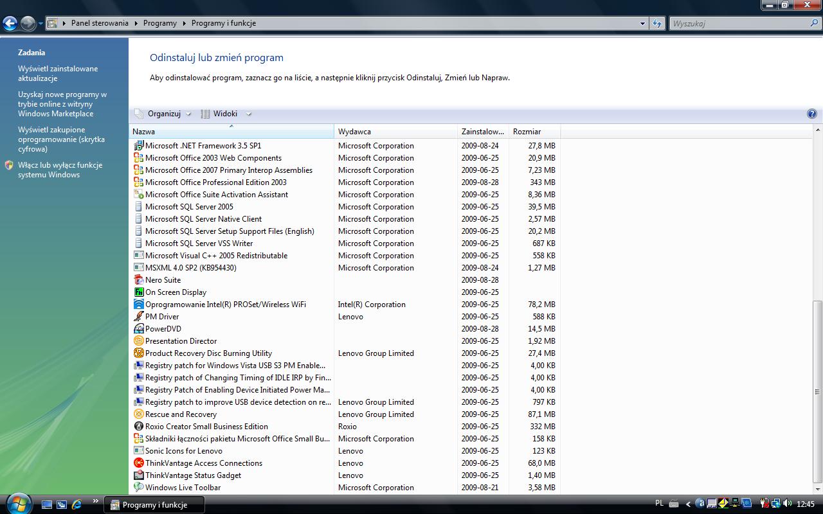Image resolution: width=823 pixels, height=514 pixels.
Task: Select Microsoft Office 2007 Primary Interop Assemblies row
Action: pos(345,170)
